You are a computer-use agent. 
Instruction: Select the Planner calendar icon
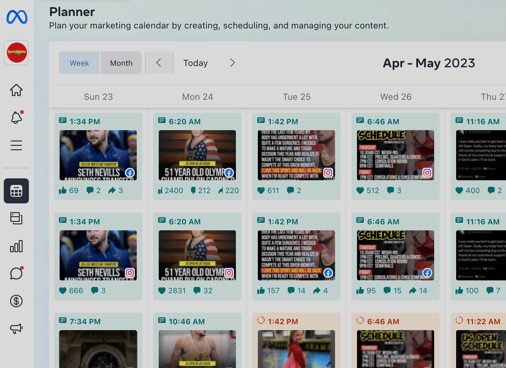[16, 191]
